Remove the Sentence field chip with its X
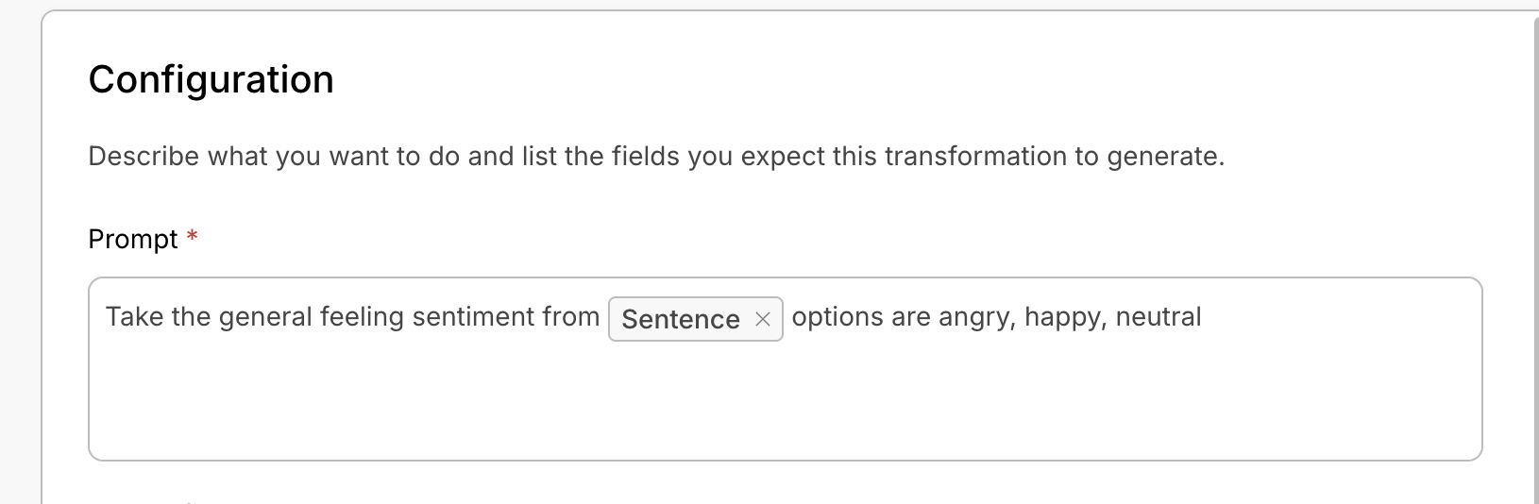Image resolution: width=1539 pixels, height=504 pixels. click(x=763, y=320)
